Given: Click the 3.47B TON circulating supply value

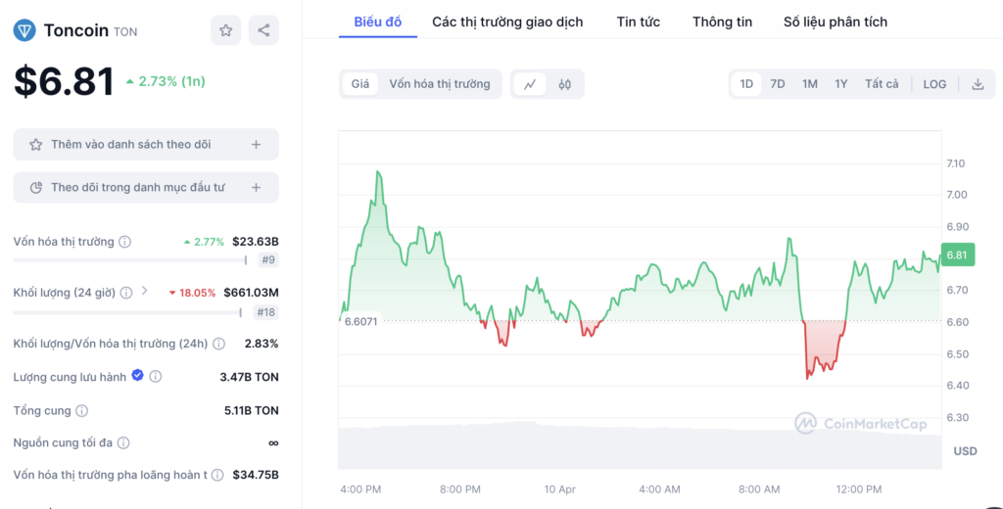Looking at the screenshot, I should pyautogui.click(x=249, y=377).
